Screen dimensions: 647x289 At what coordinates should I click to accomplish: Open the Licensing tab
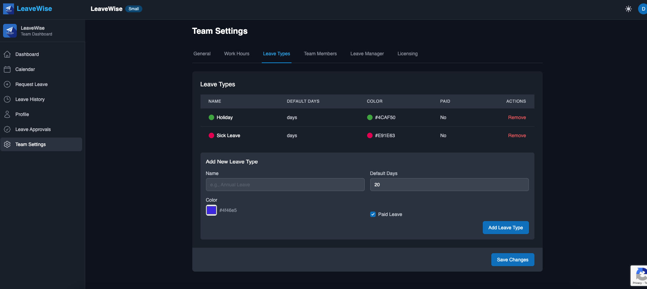tap(407, 54)
